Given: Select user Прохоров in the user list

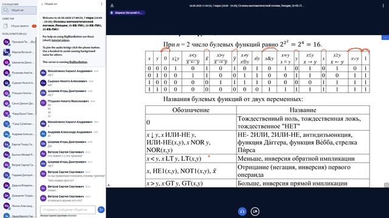Looking at the screenshot, I should click(19, 42).
